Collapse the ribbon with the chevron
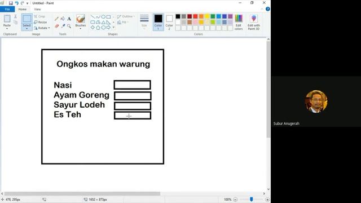 click(262, 9)
